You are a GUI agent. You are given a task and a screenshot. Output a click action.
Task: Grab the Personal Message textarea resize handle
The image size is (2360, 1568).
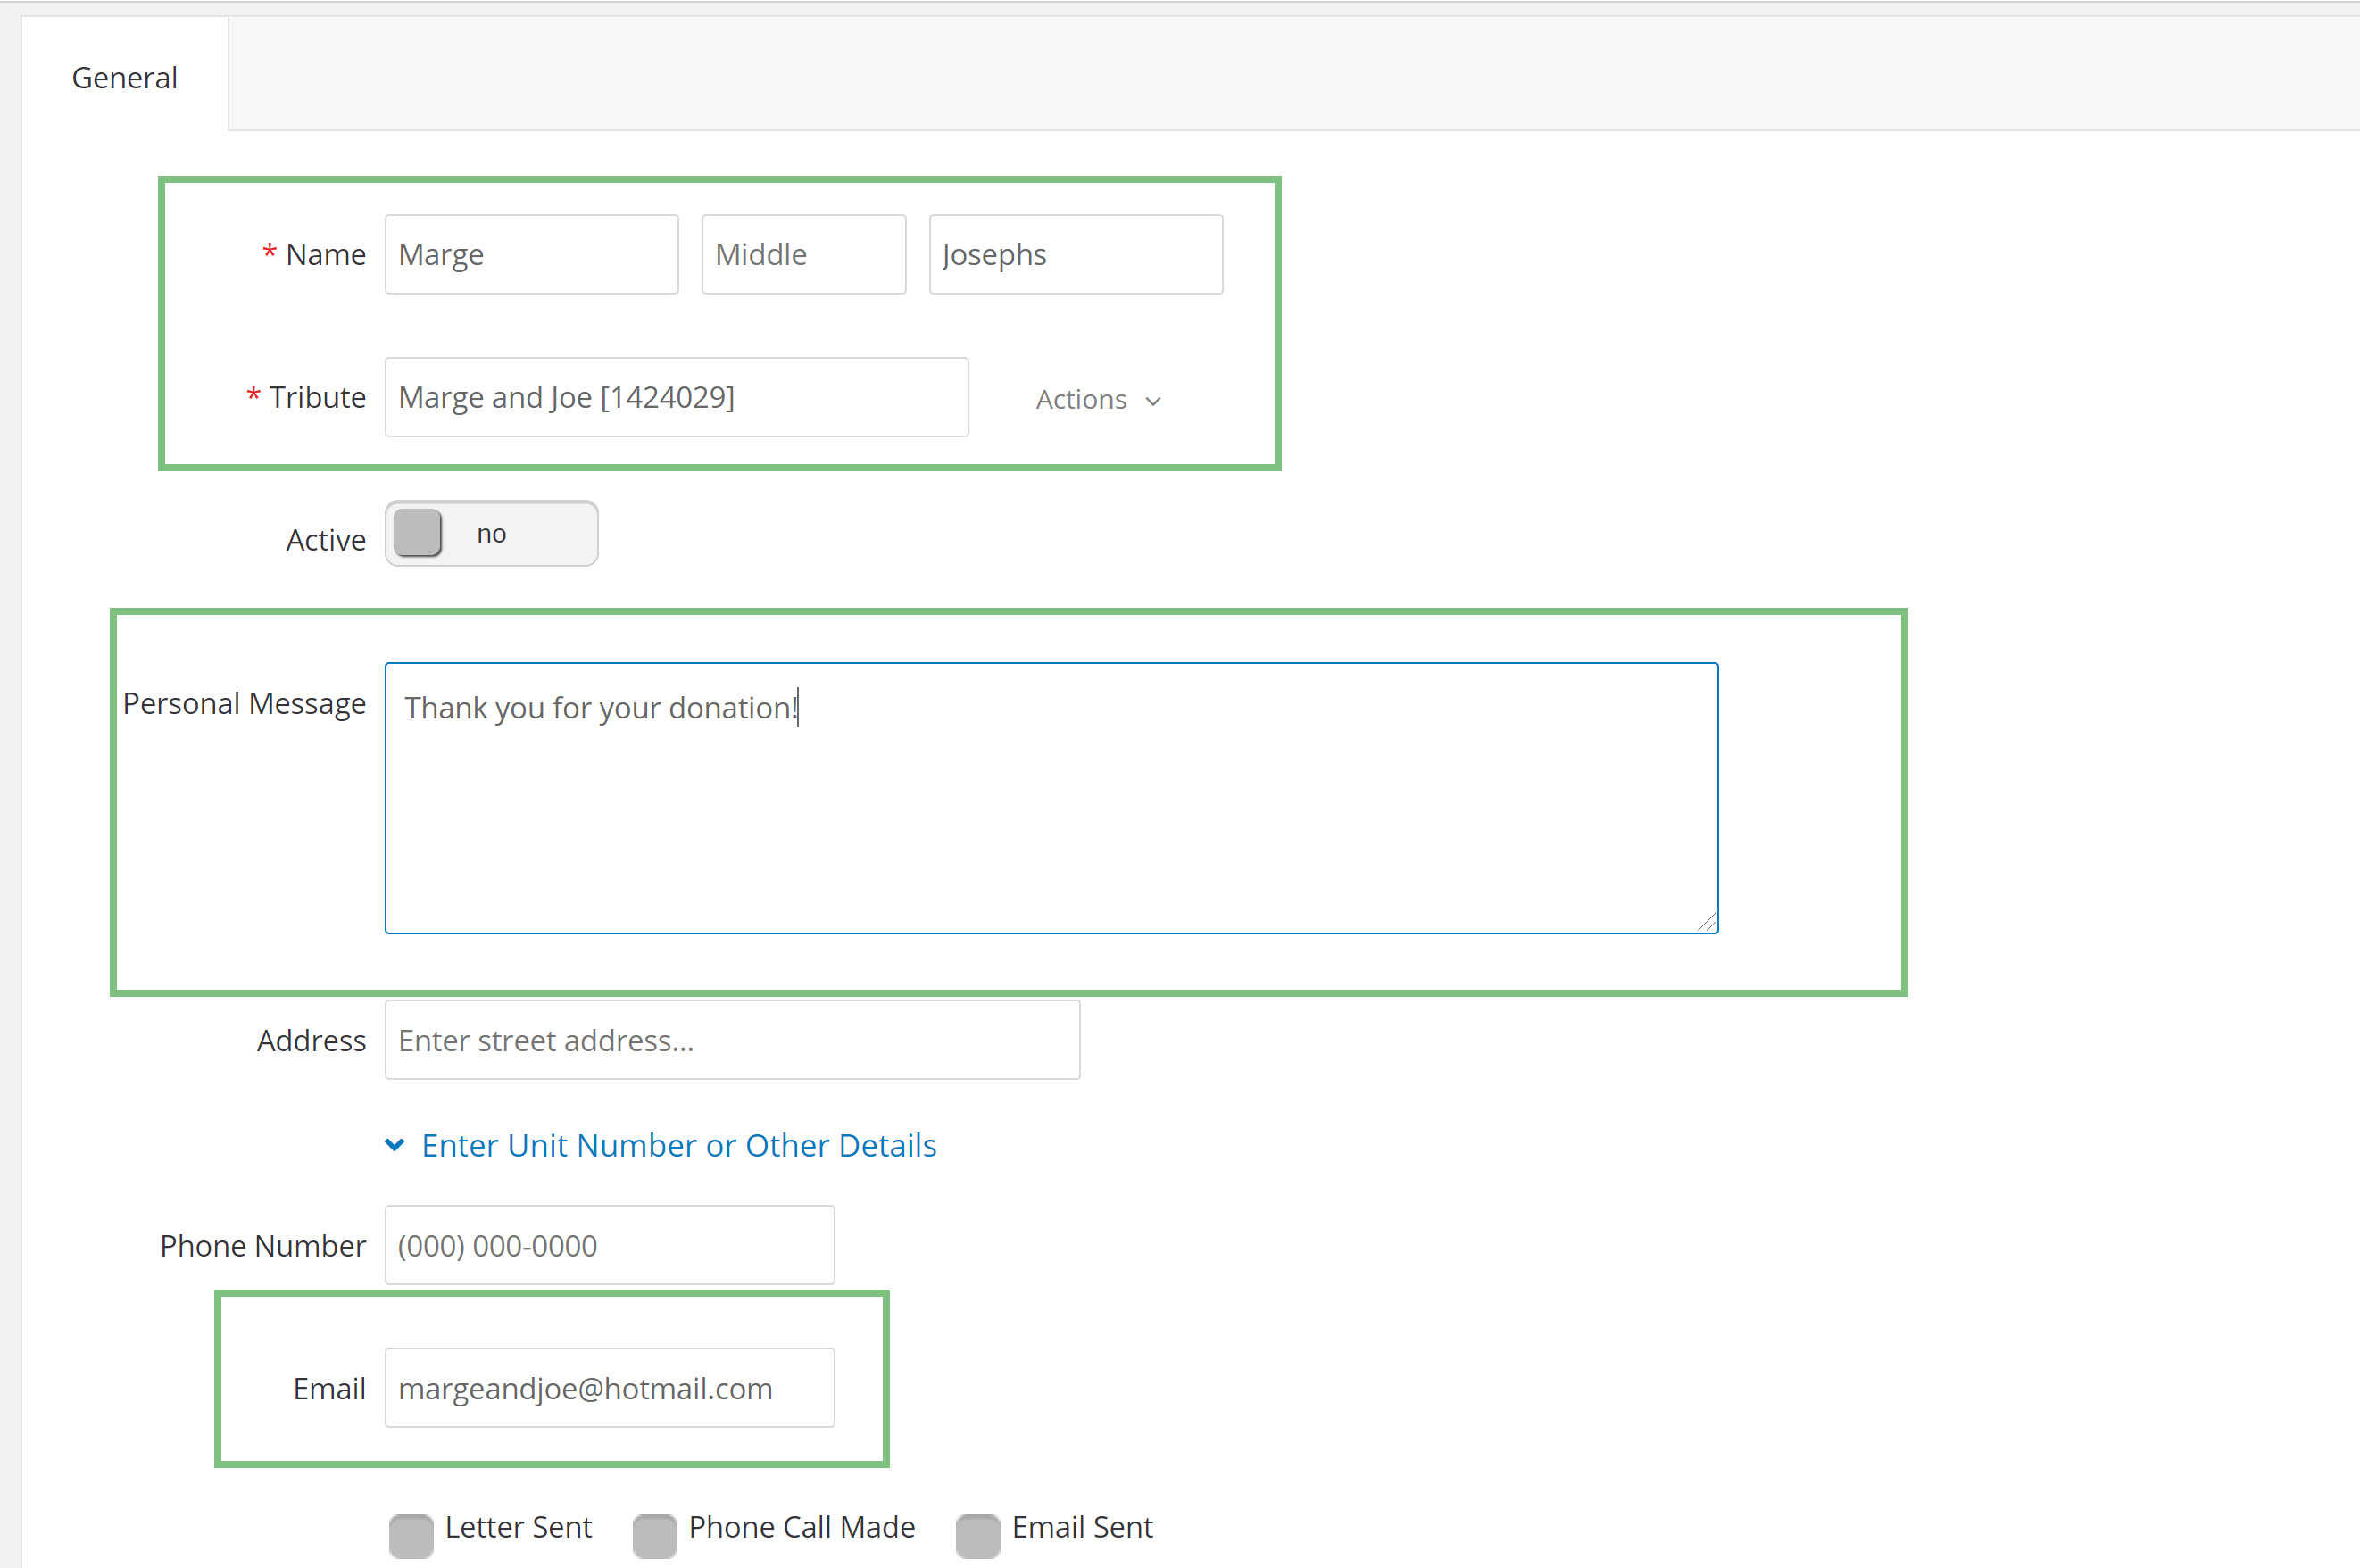[1706, 922]
